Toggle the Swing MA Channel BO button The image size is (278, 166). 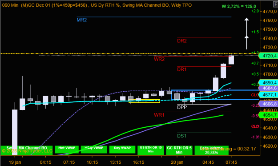tap(27, 150)
